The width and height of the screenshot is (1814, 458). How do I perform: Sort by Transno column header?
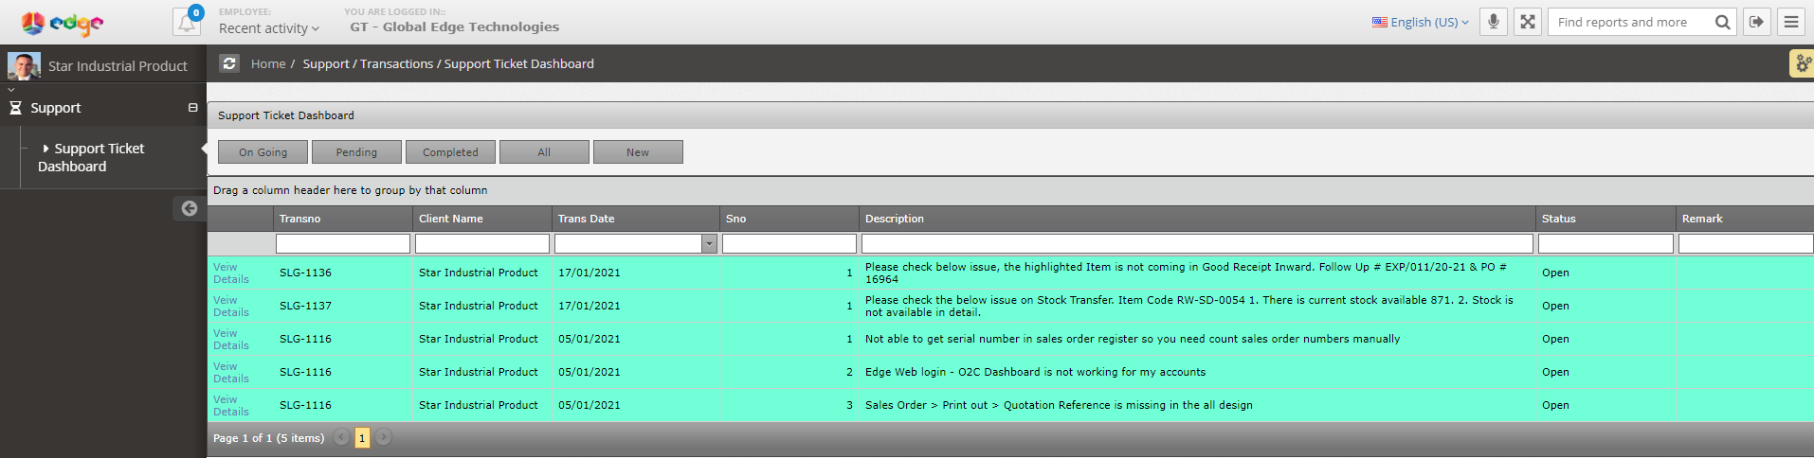[x=343, y=219]
